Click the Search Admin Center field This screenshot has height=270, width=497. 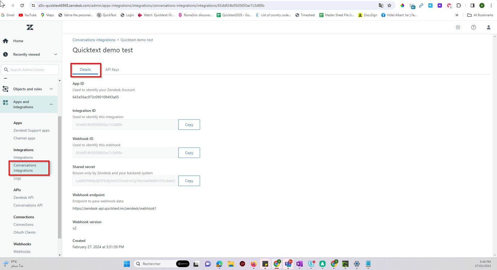click(x=30, y=69)
